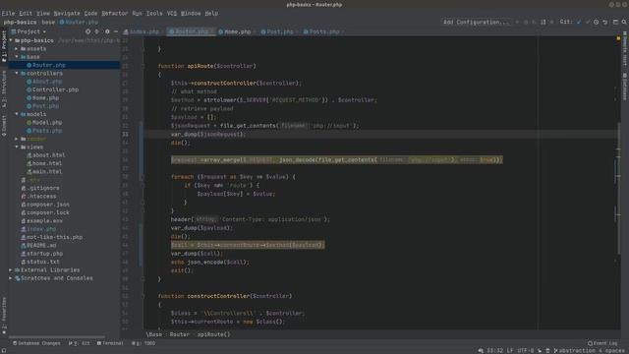Viewport: 629px width, 354px height.
Task: Click the expand/collapse all icon in Project panel
Action: (97, 31)
